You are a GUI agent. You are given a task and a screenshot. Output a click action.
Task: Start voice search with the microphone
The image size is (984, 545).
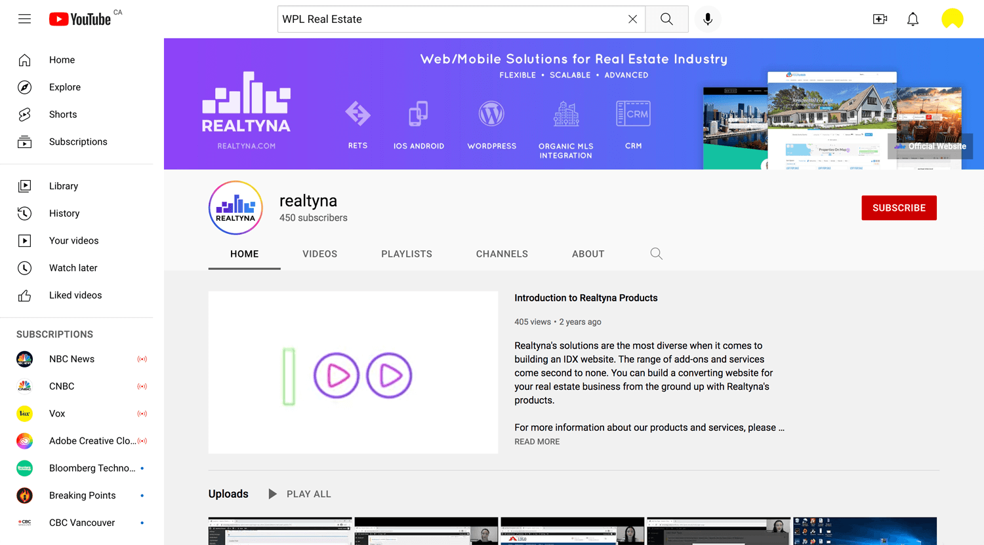707,19
